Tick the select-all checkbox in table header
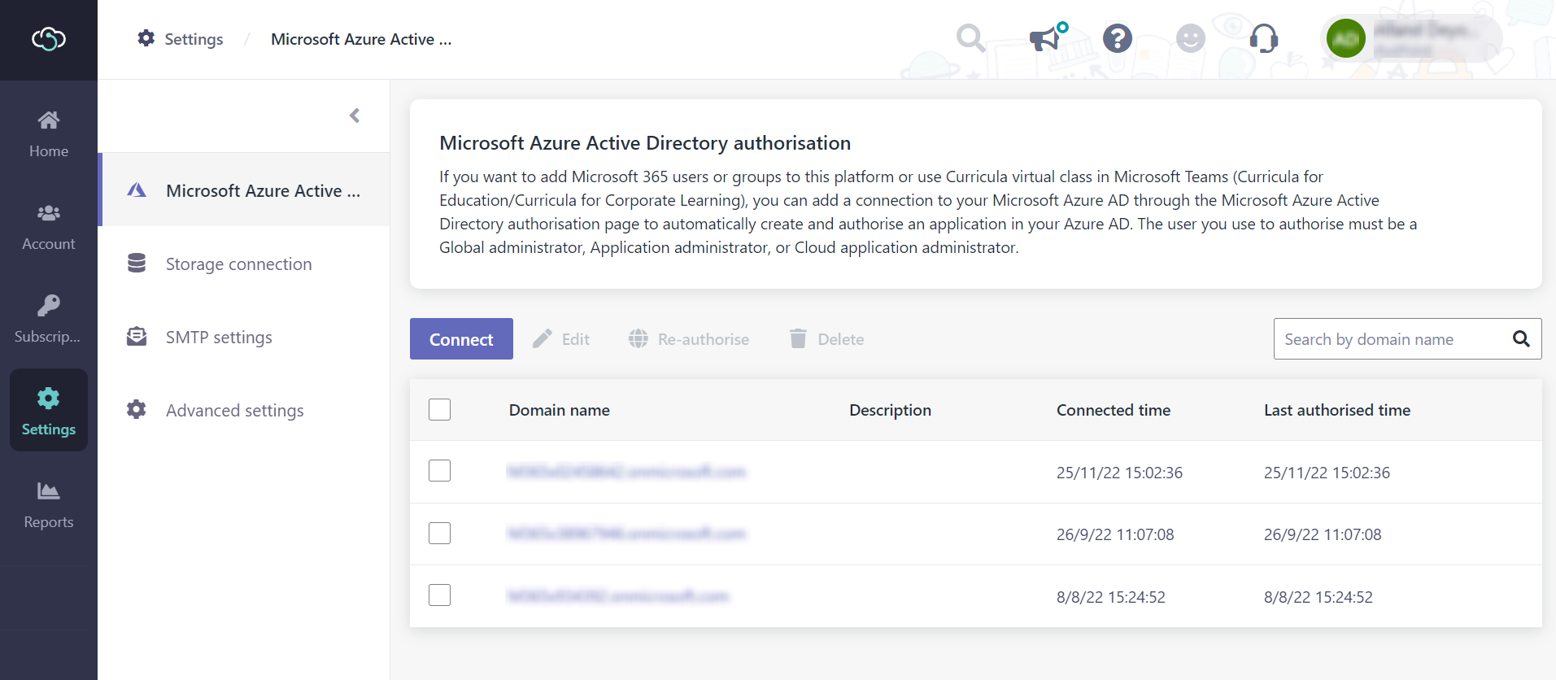 pos(439,410)
